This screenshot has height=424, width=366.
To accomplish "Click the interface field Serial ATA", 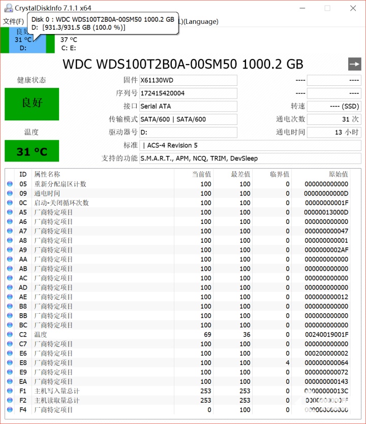I will coord(188,106).
